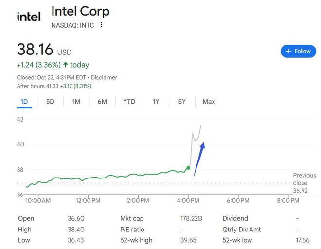View the 1Y price chart
Image resolution: width=321 pixels, height=249 pixels.
pos(156,102)
